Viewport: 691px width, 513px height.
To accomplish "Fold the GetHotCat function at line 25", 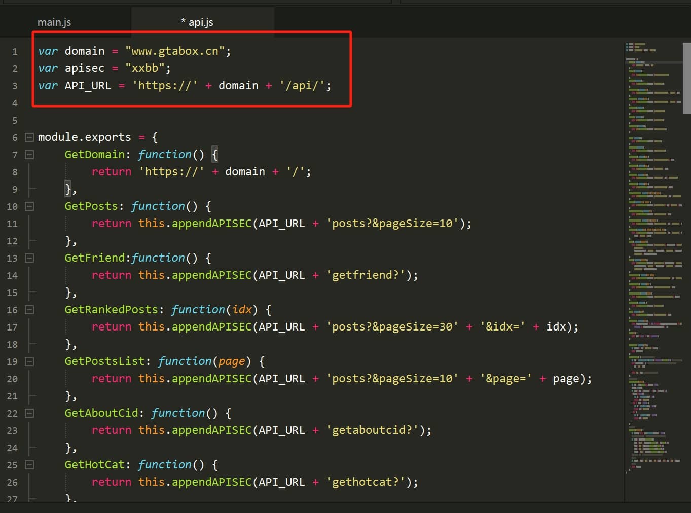I will click(29, 465).
